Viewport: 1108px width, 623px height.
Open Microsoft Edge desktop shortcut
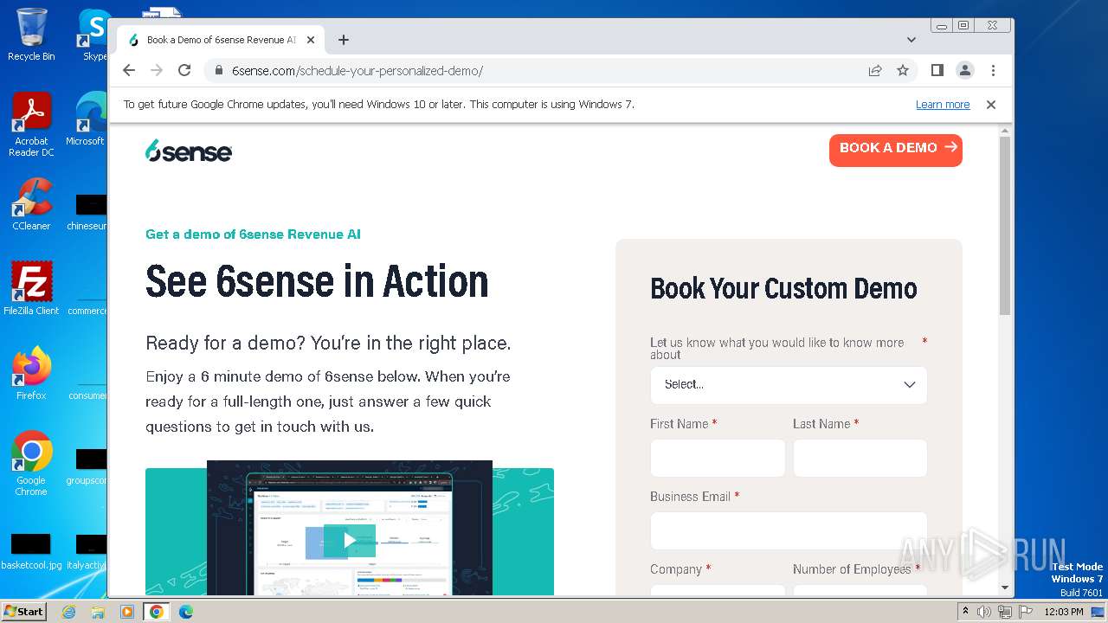tap(88, 119)
